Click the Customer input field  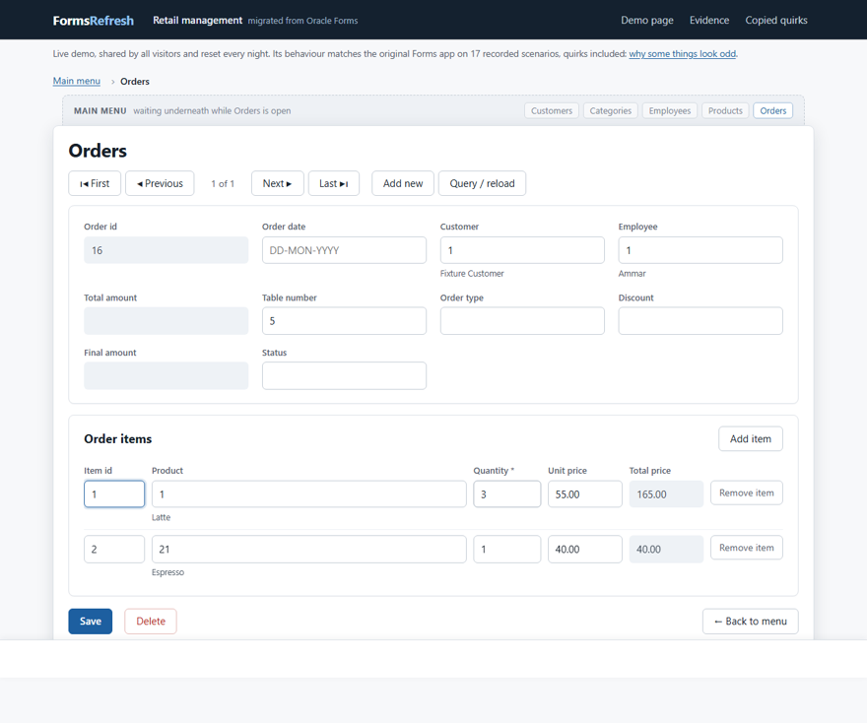(522, 250)
